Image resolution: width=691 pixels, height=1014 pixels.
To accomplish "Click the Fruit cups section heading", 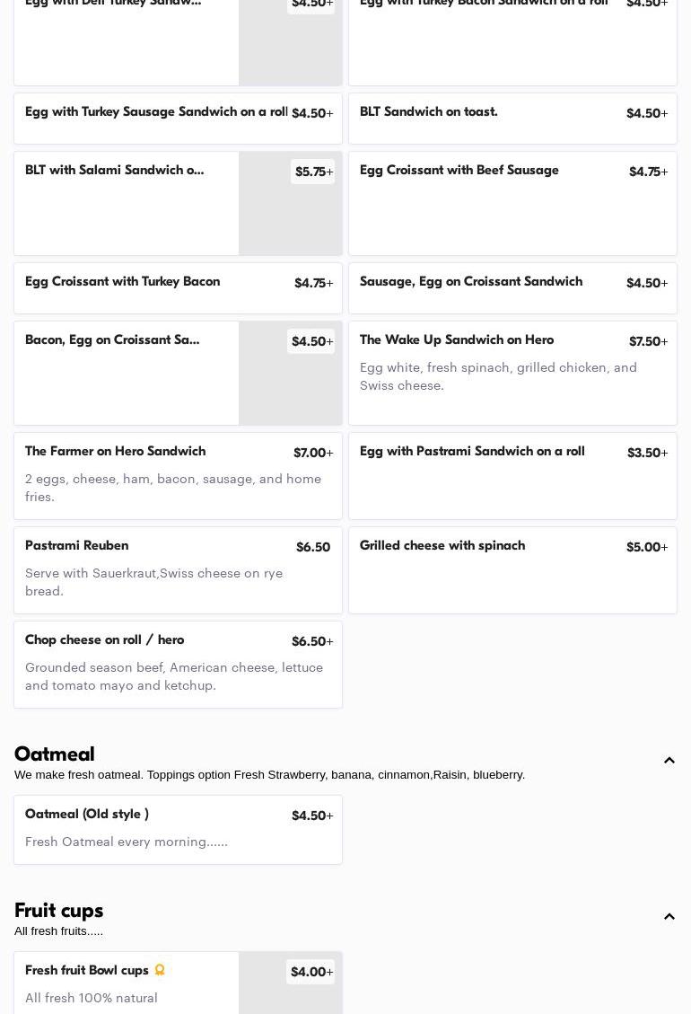I will click(x=59, y=911).
